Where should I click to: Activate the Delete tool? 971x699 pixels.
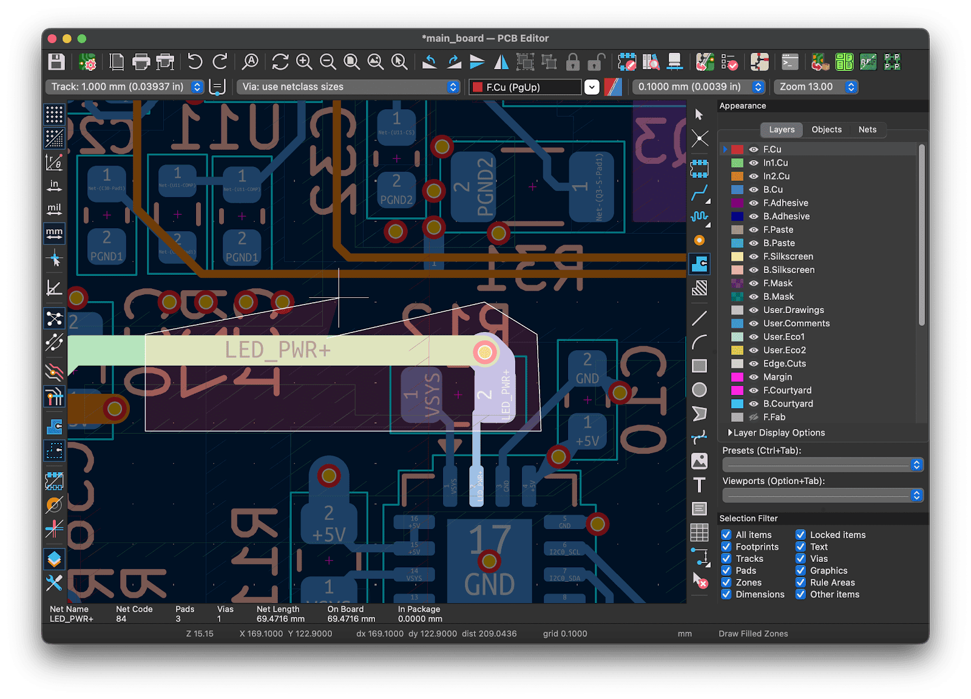click(x=700, y=581)
